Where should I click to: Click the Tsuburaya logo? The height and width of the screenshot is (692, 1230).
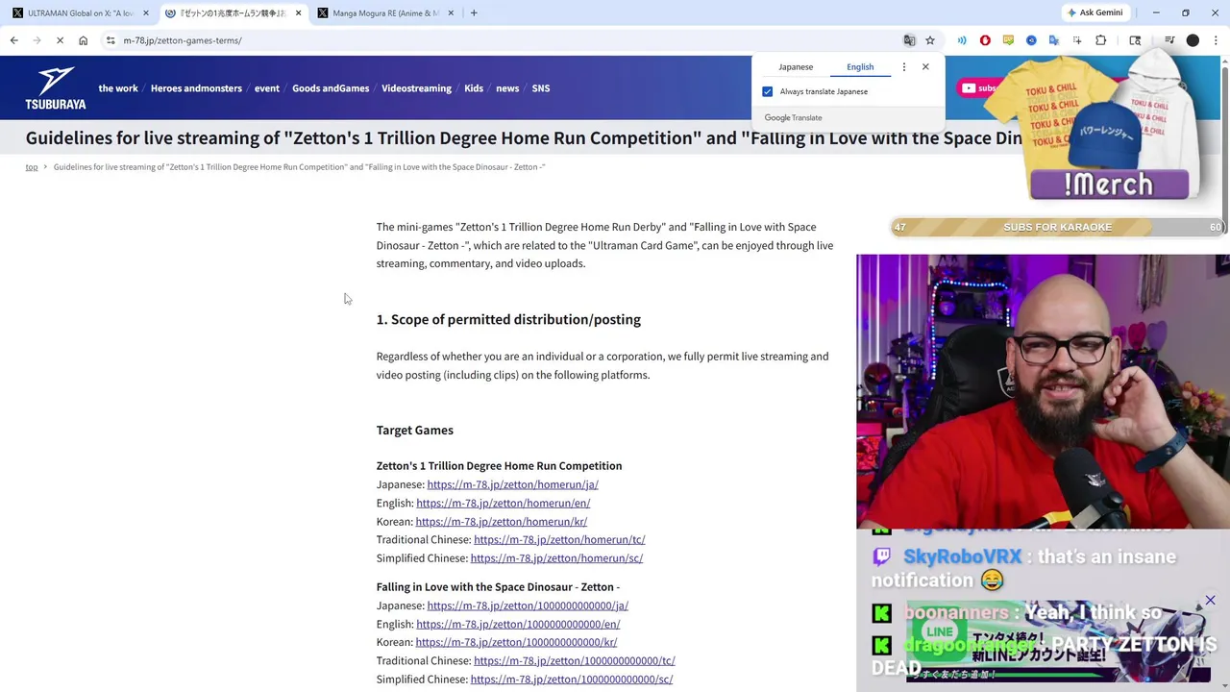(56, 87)
